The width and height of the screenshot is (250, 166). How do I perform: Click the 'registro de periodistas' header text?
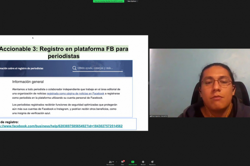click(x=30, y=68)
